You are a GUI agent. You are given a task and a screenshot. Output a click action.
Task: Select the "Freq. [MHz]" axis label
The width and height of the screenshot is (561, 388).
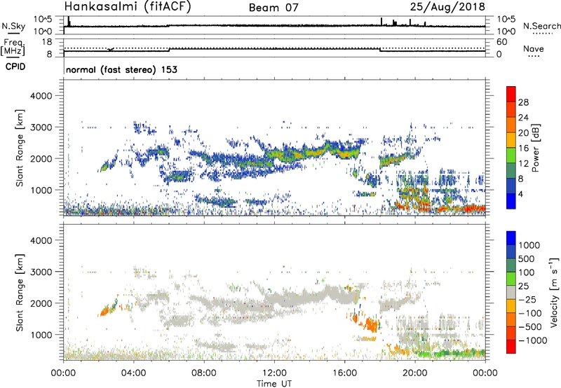13,48
